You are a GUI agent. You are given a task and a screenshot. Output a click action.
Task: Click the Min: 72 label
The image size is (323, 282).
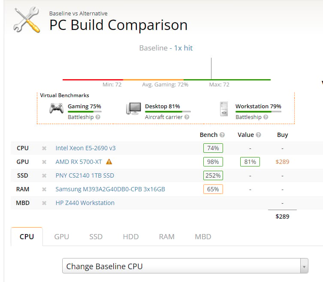coord(112,85)
